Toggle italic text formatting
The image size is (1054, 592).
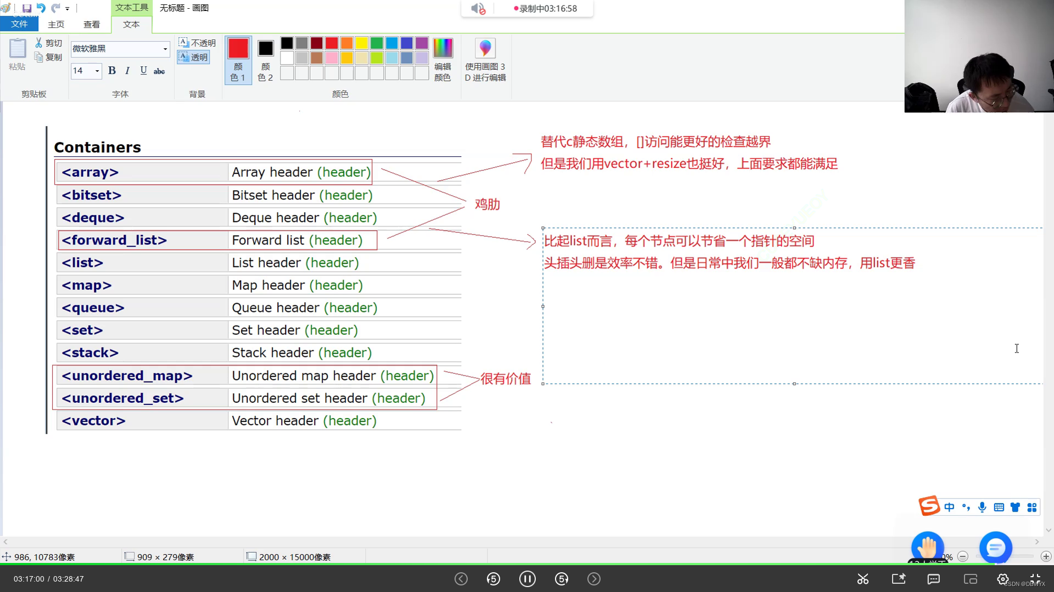tap(127, 71)
